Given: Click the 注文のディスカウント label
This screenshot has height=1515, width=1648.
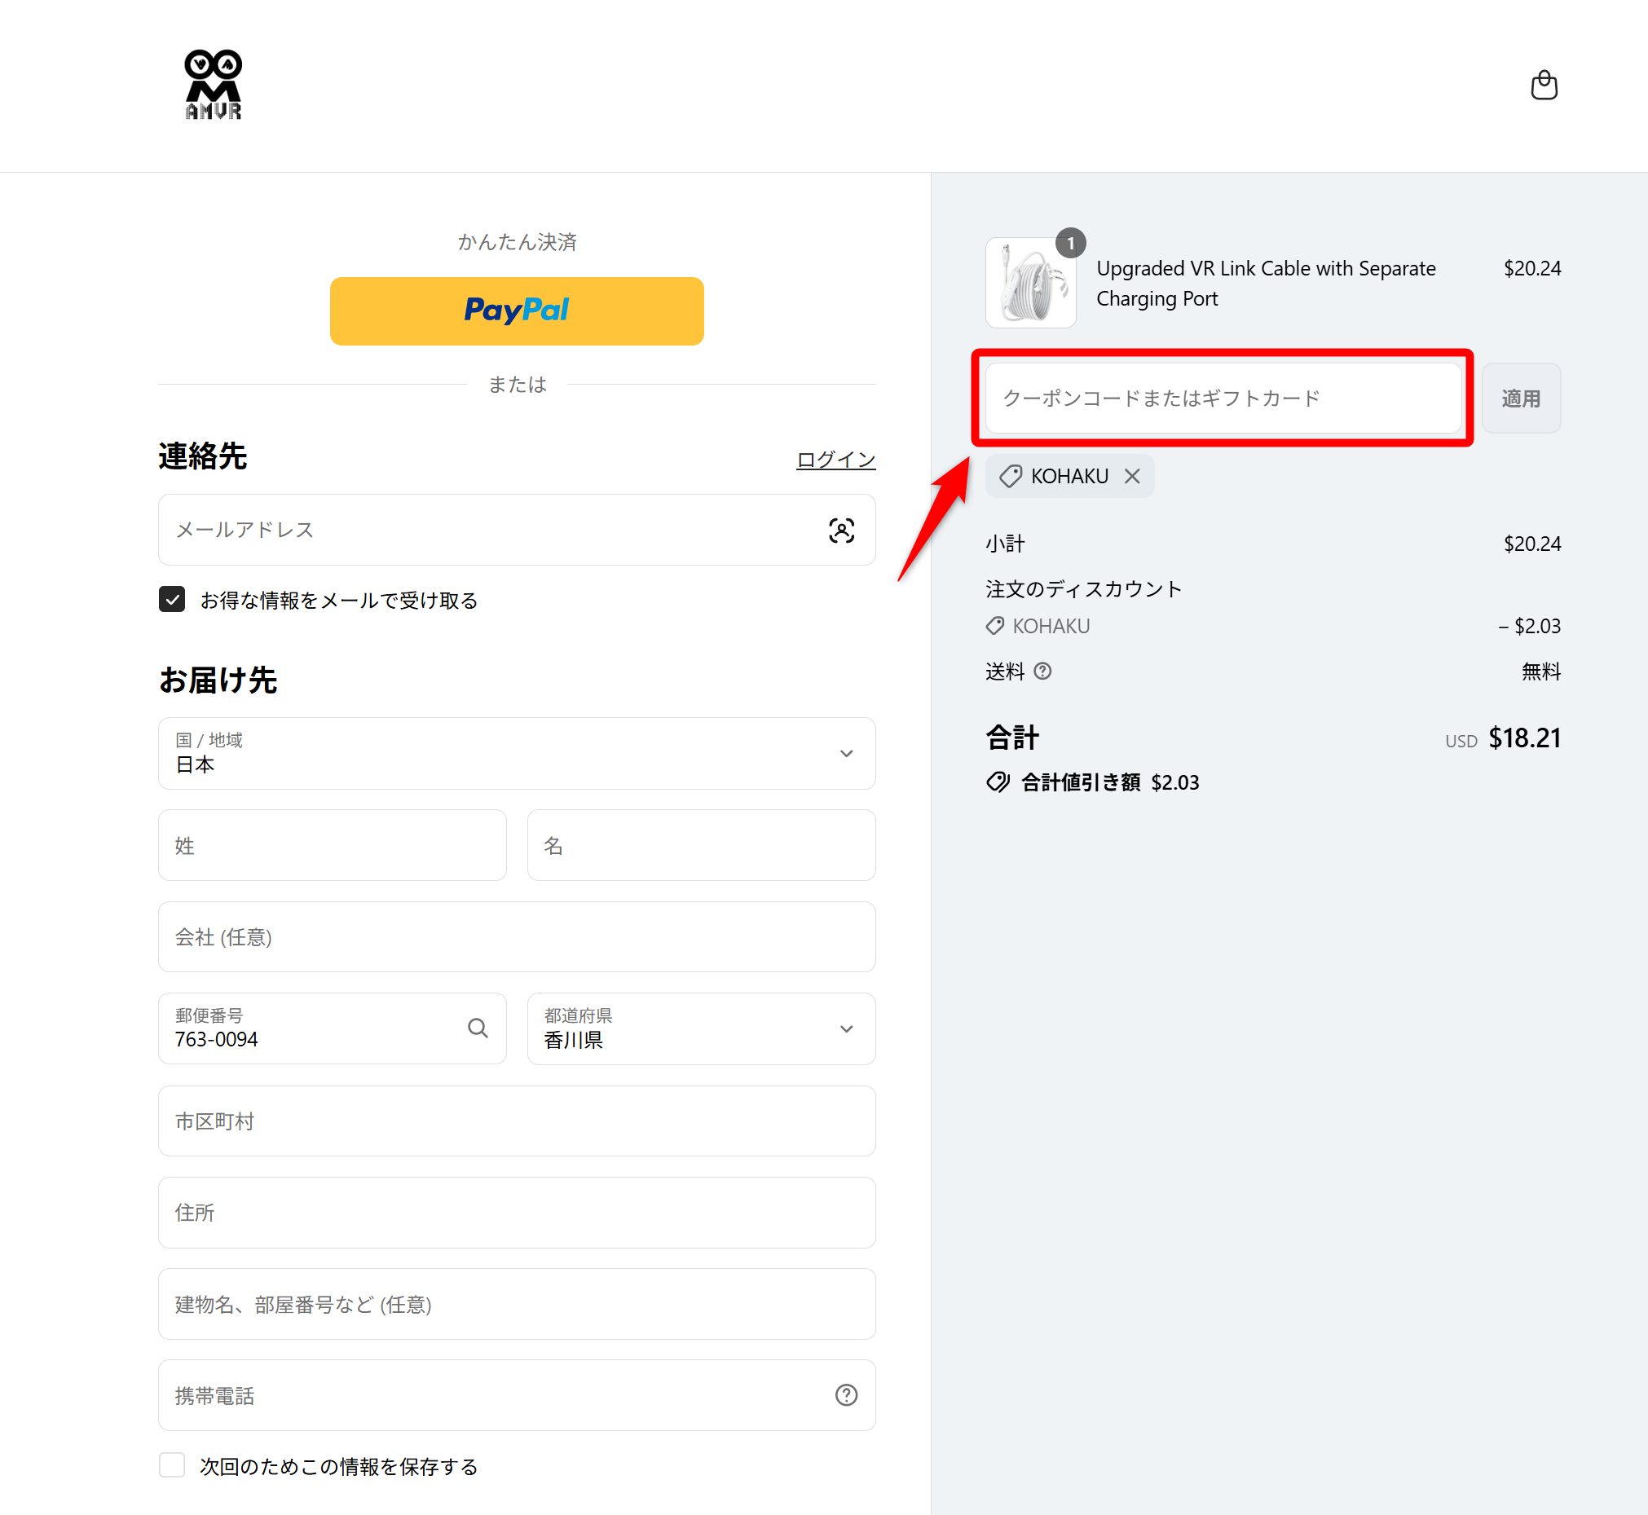Looking at the screenshot, I should point(1083,588).
